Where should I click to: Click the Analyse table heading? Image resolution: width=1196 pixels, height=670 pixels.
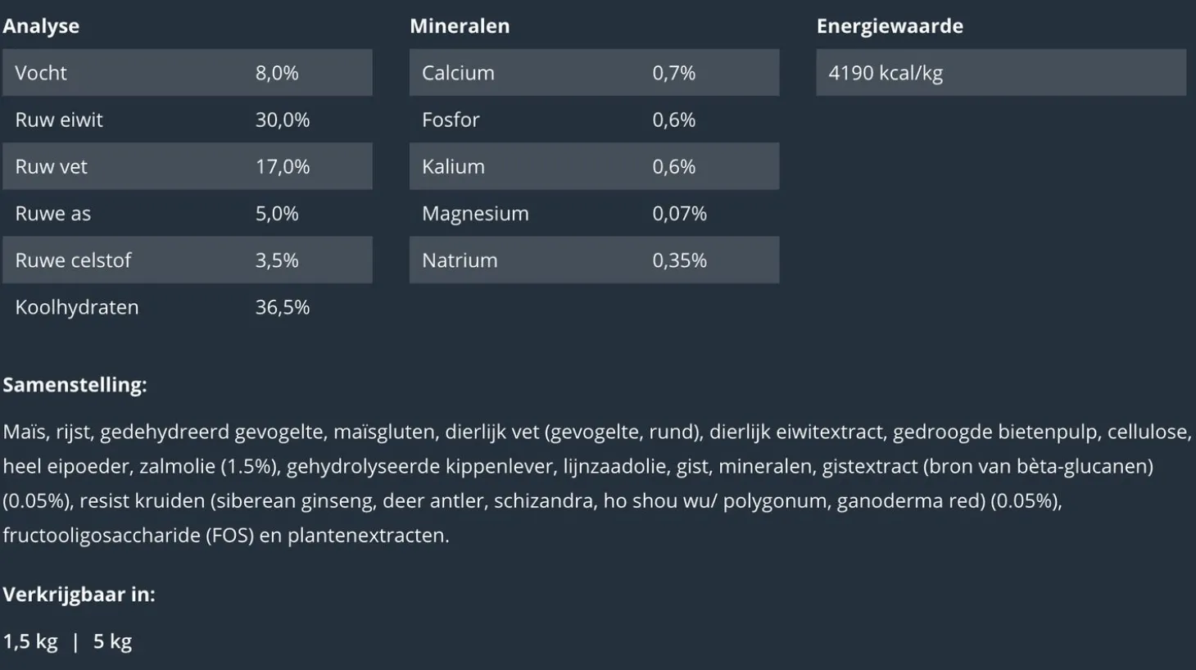41,26
